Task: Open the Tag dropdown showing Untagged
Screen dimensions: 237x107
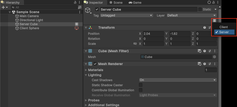Action: 126,15
